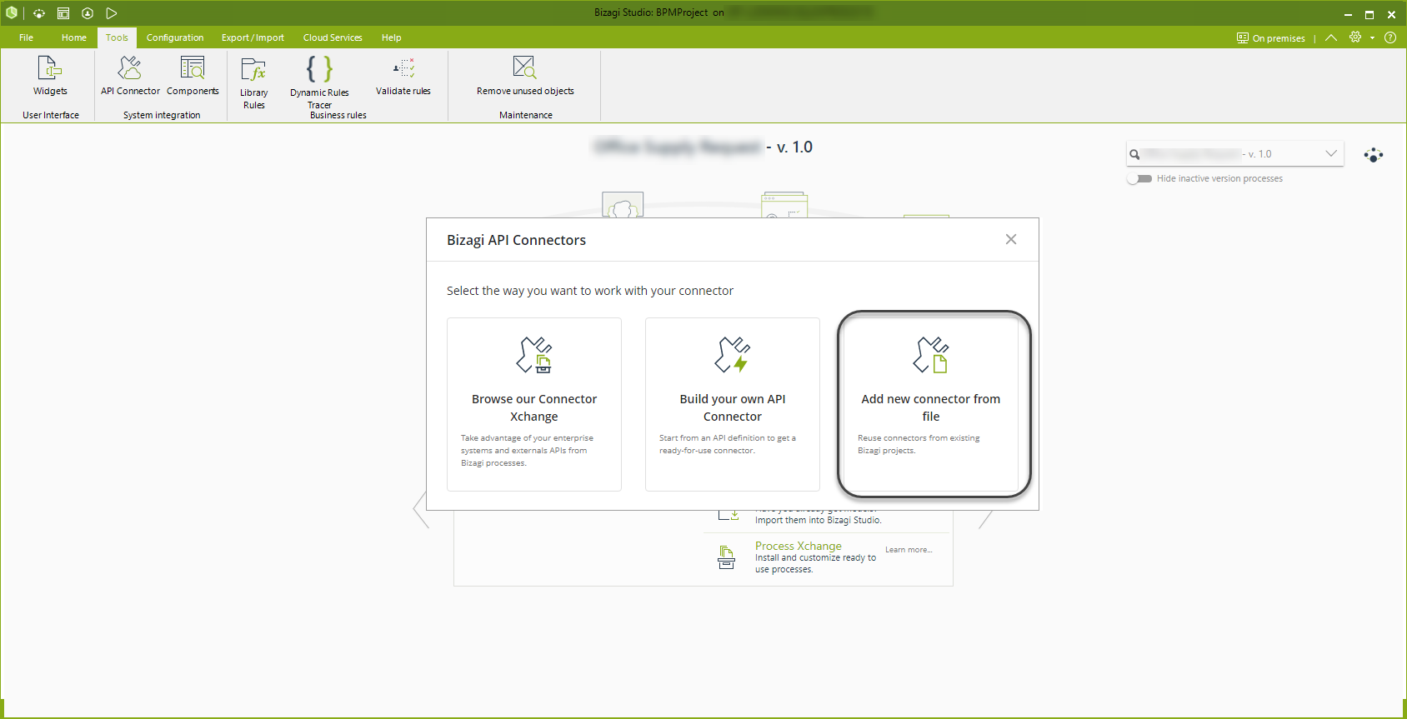Open the Export/Import tab
The height and width of the screenshot is (719, 1407).
click(253, 37)
